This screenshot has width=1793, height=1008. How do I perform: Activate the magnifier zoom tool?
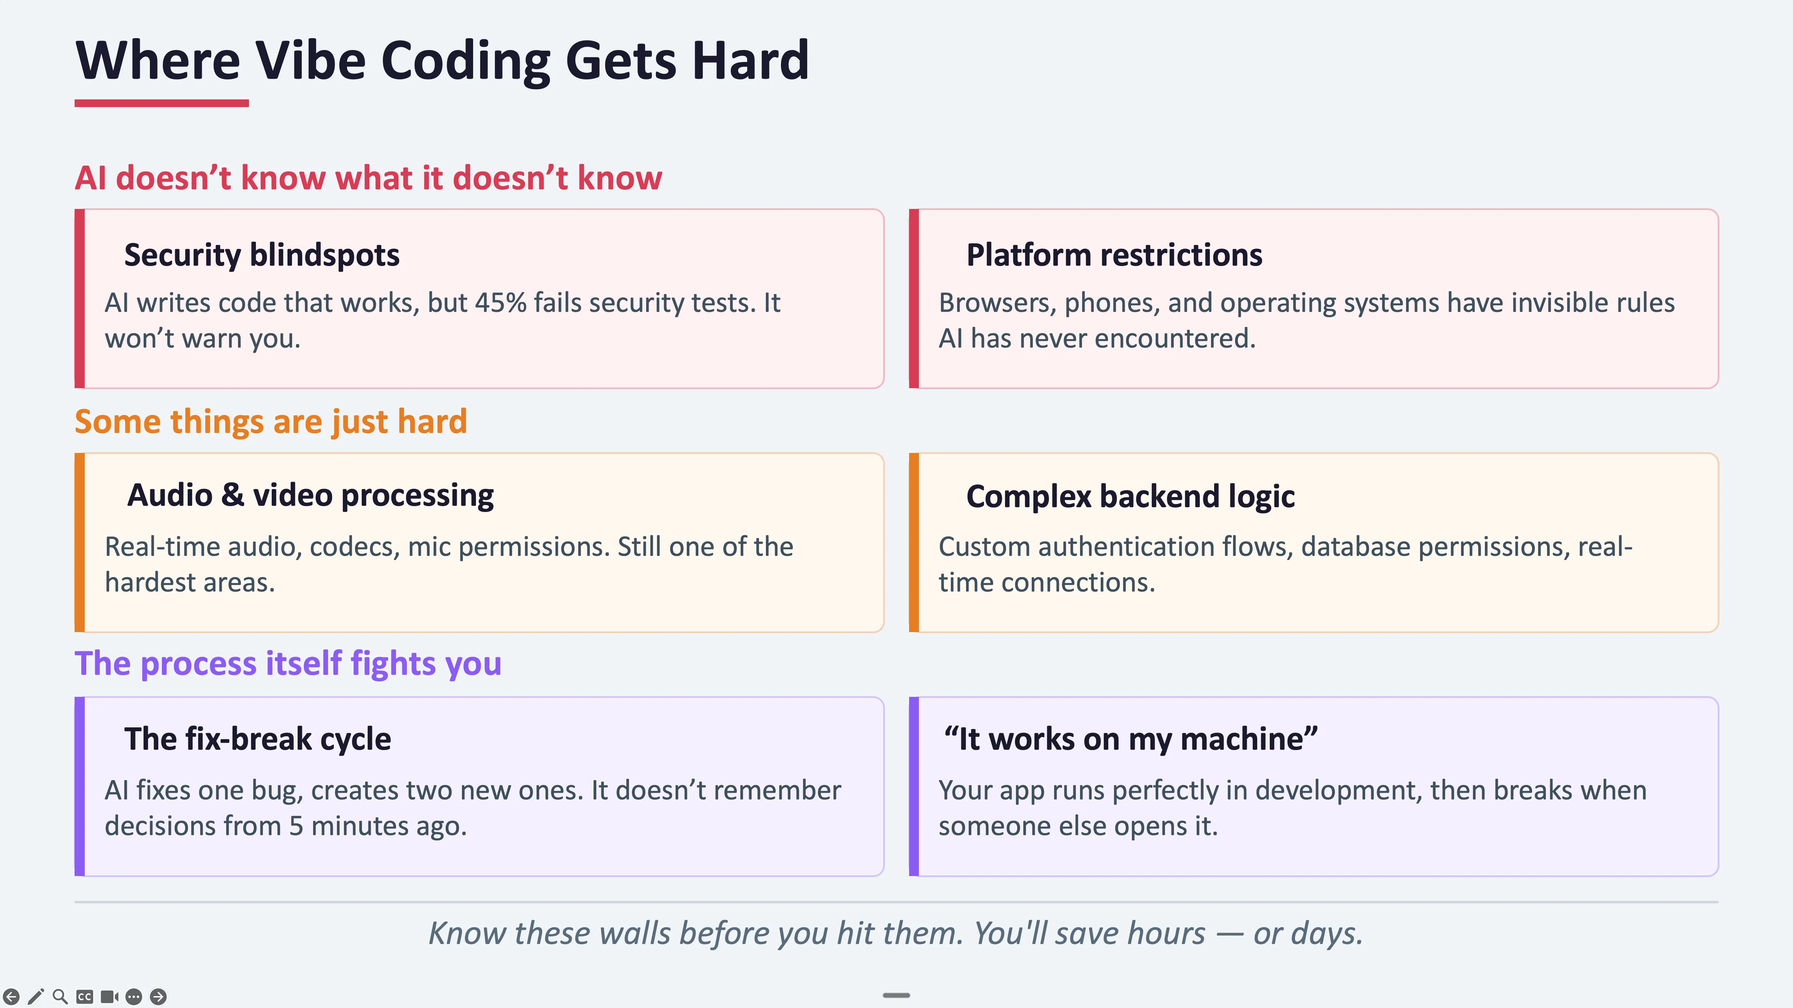pos(61,996)
